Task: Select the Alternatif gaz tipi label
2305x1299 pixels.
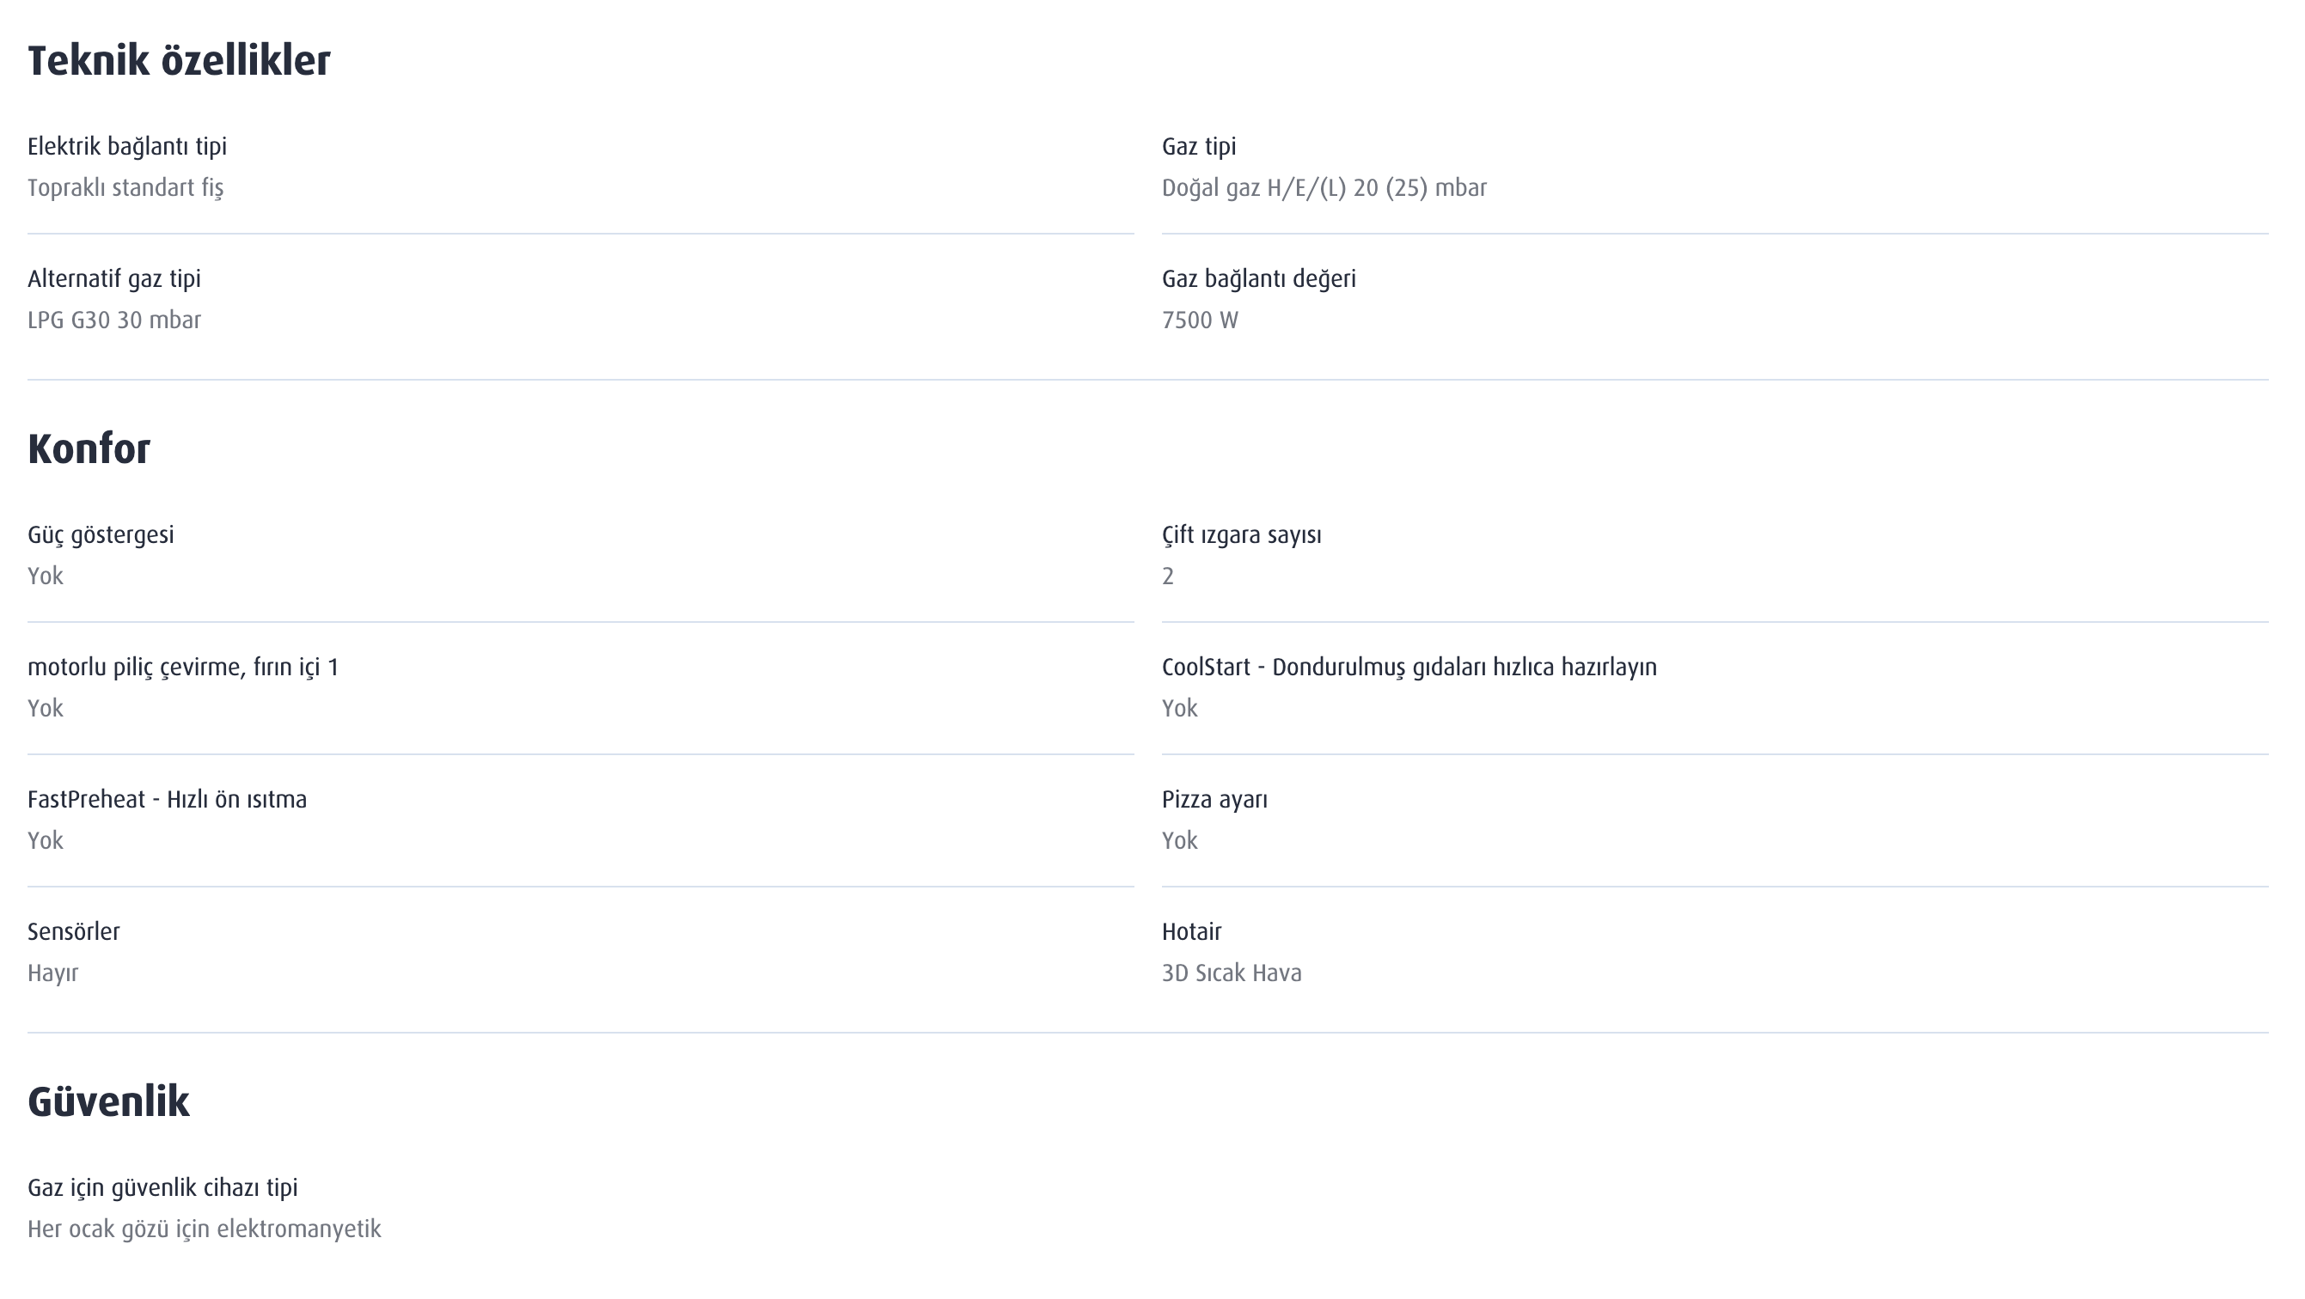Action: click(x=114, y=279)
